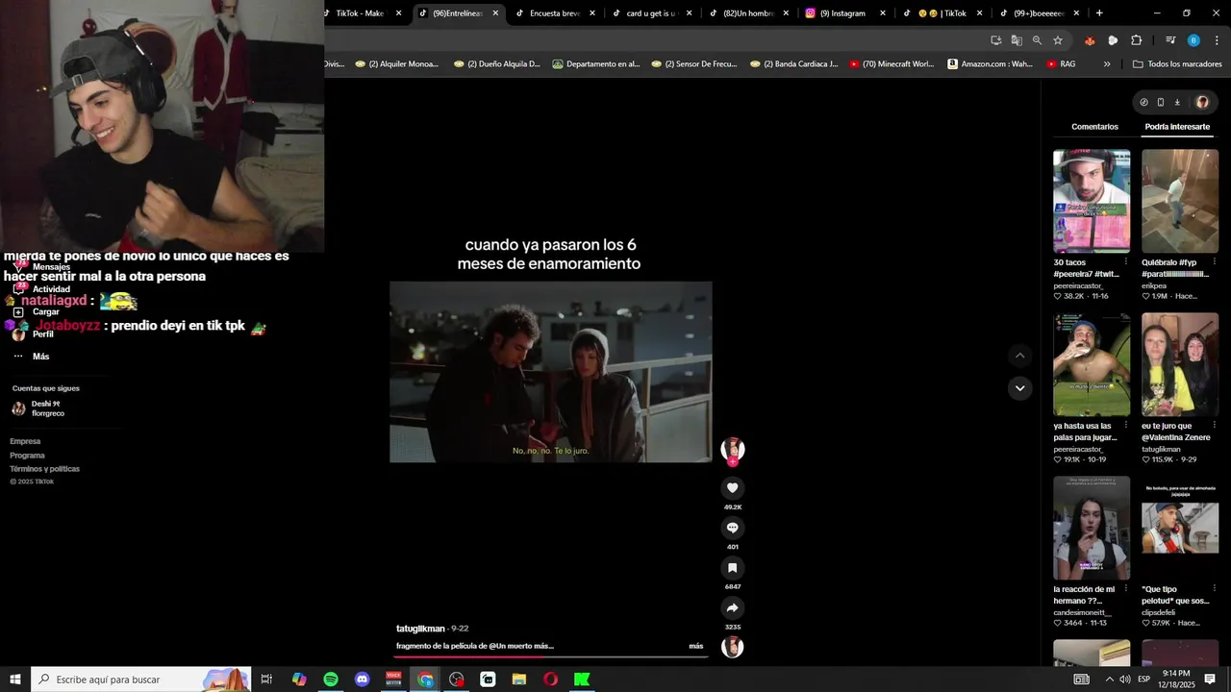Select Podría interesarte tab
Image resolution: width=1231 pixels, height=692 pixels.
[1177, 127]
